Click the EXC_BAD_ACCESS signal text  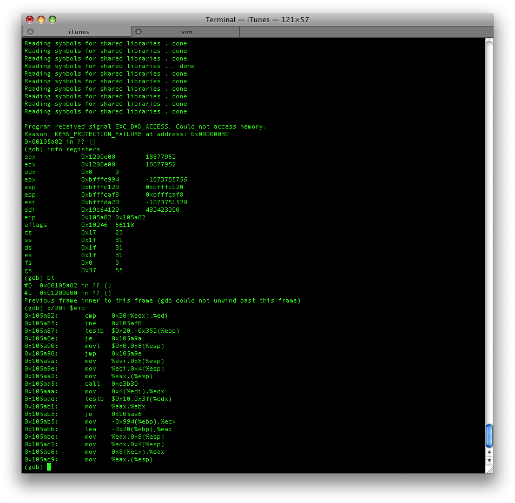point(142,126)
